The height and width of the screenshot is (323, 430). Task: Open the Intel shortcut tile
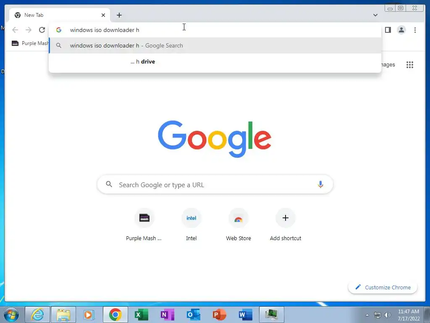click(x=191, y=225)
